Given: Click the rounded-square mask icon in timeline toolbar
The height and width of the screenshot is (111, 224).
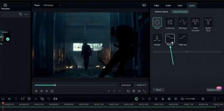Looking at the screenshot, I should 29,99.
